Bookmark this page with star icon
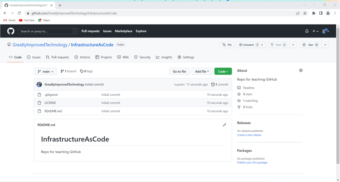 (305, 13)
